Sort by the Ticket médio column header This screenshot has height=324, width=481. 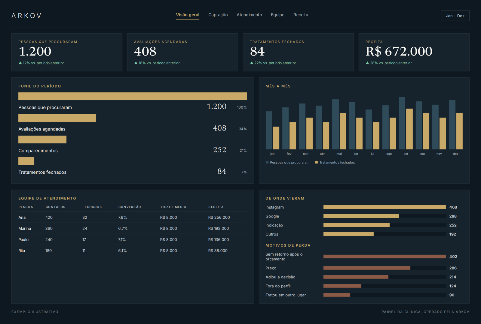pyautogui.click(x=173, y=207)
